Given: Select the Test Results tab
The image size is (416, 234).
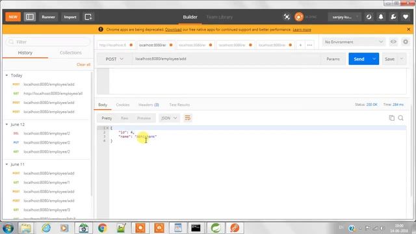Looking at the screenshot, I should tap(179, 105).
